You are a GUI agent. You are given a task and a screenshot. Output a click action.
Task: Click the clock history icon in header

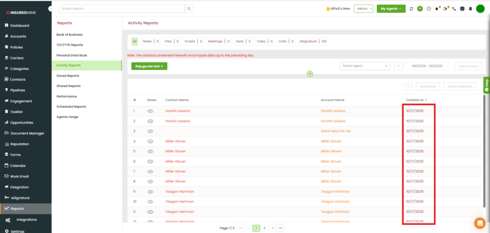[429, 9]
